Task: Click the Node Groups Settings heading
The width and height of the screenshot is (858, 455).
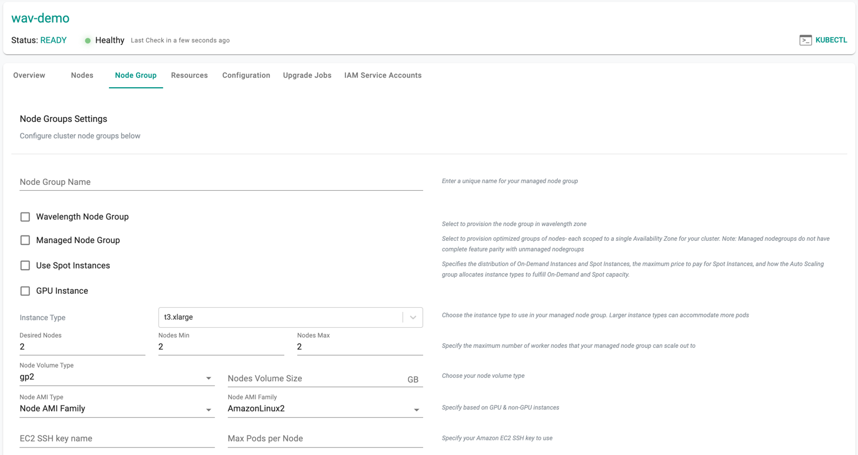Action: [x=64, y=119]
